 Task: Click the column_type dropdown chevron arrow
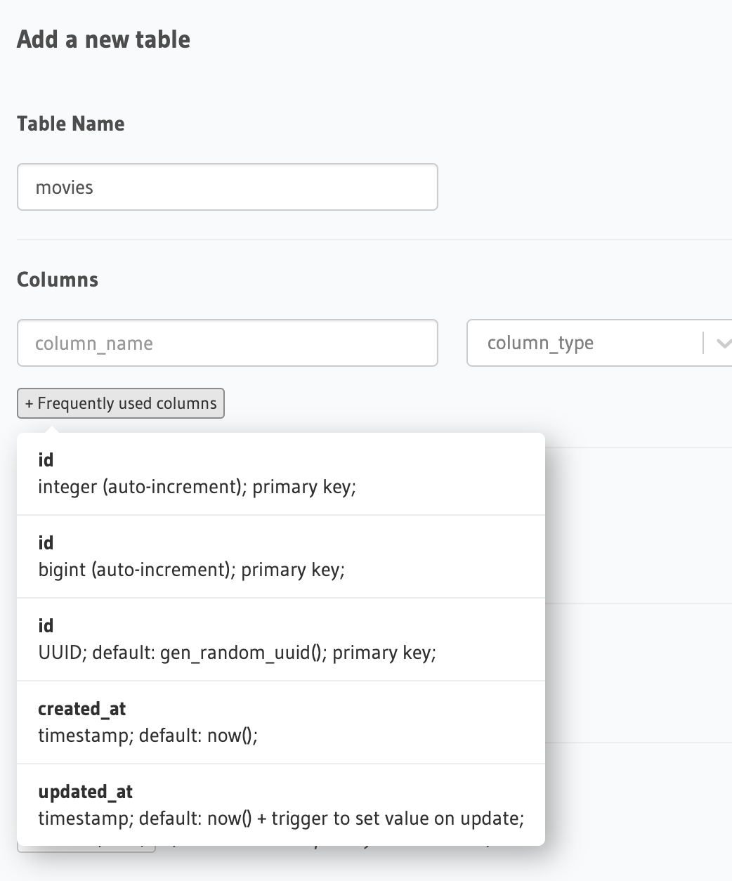pos(722,344)
